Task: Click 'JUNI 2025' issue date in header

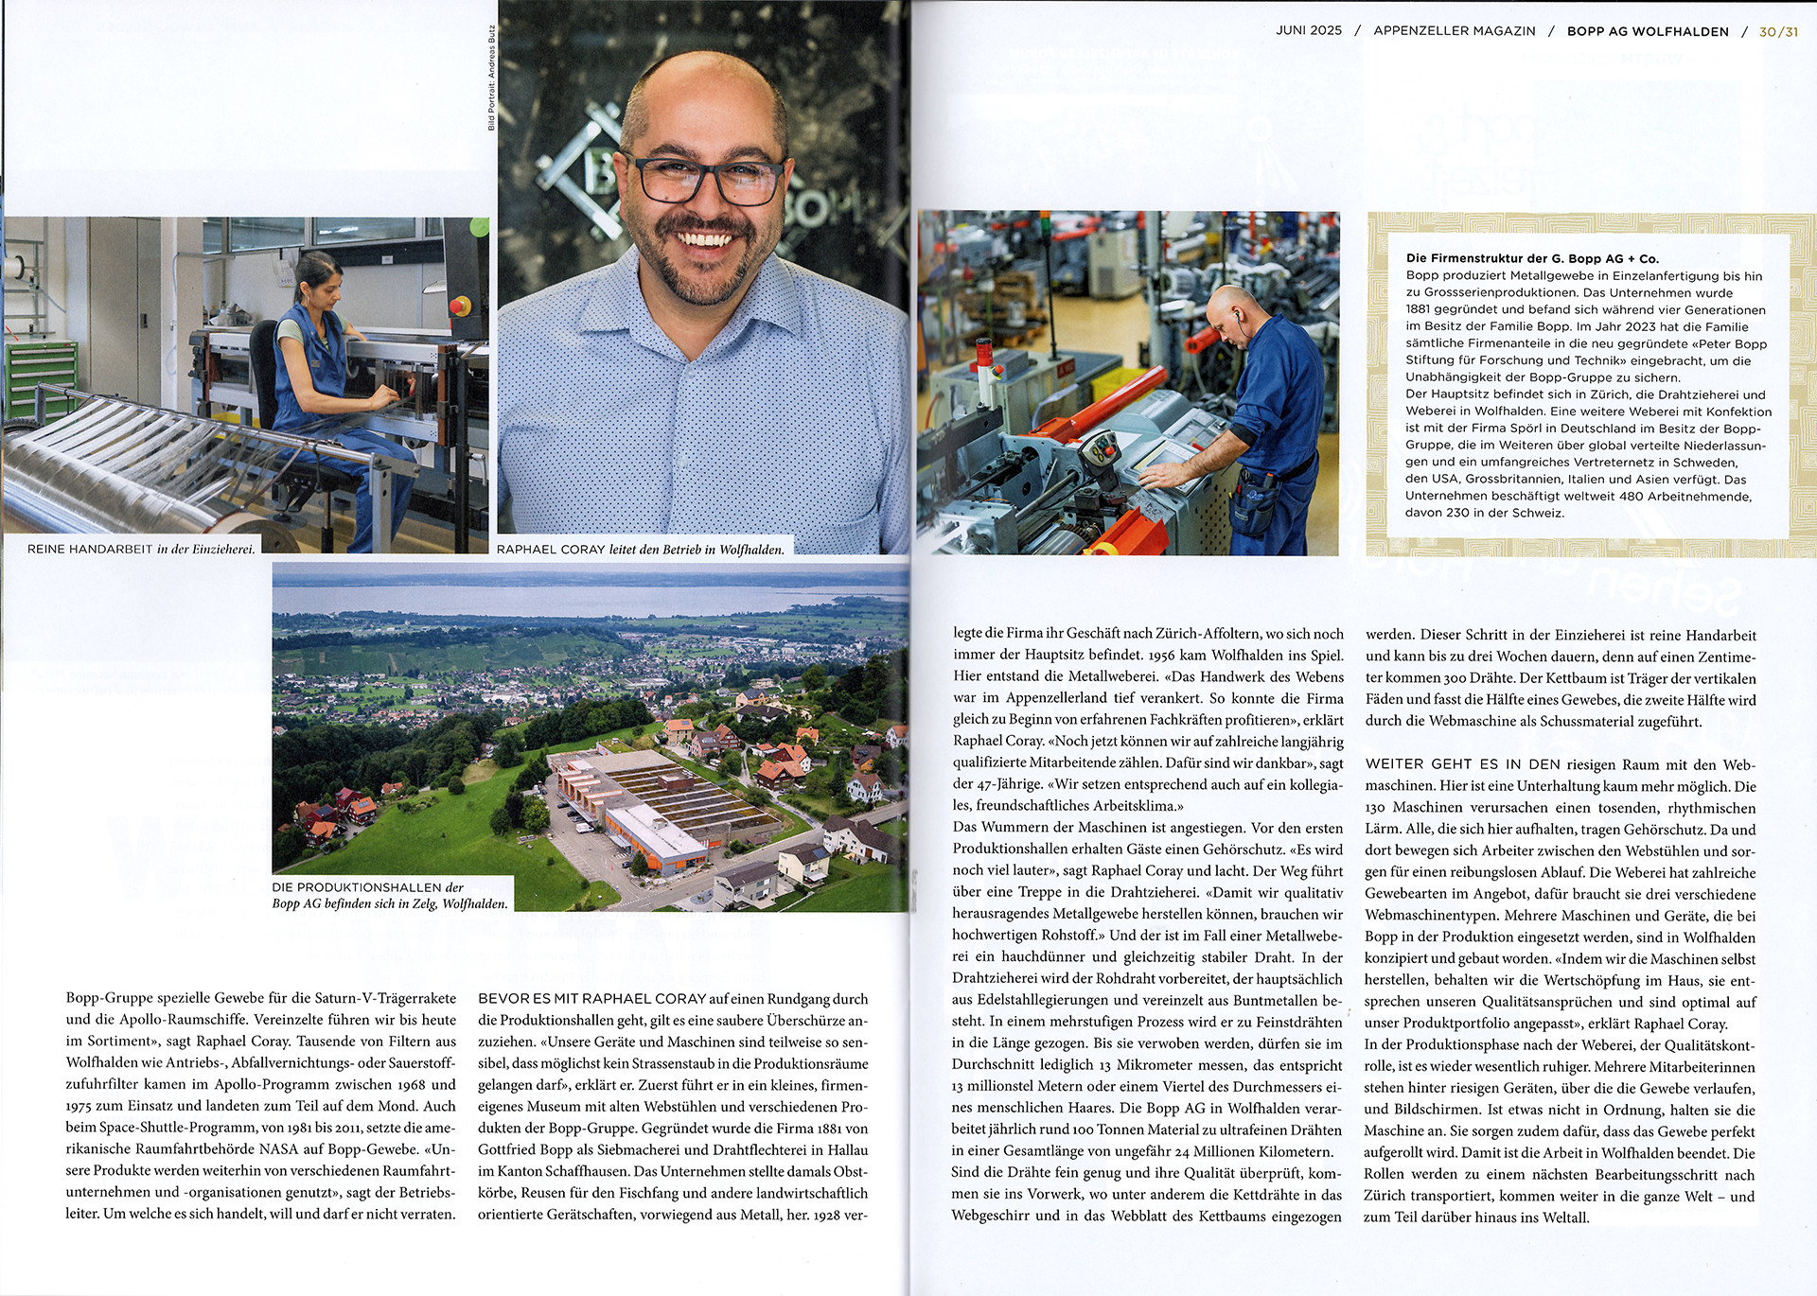Action: [1308, 31]
